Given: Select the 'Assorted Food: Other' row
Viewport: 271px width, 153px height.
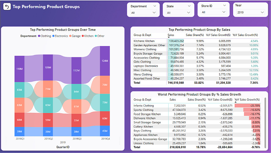Looking at the screenshot, I should (196, 78).
